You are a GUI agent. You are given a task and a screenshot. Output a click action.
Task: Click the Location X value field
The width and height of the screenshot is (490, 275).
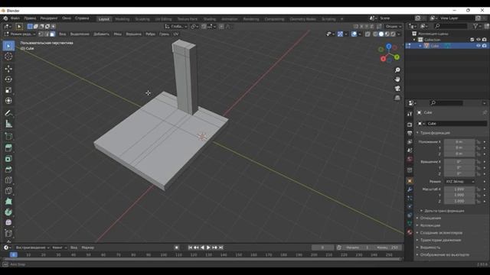point(459,142)
